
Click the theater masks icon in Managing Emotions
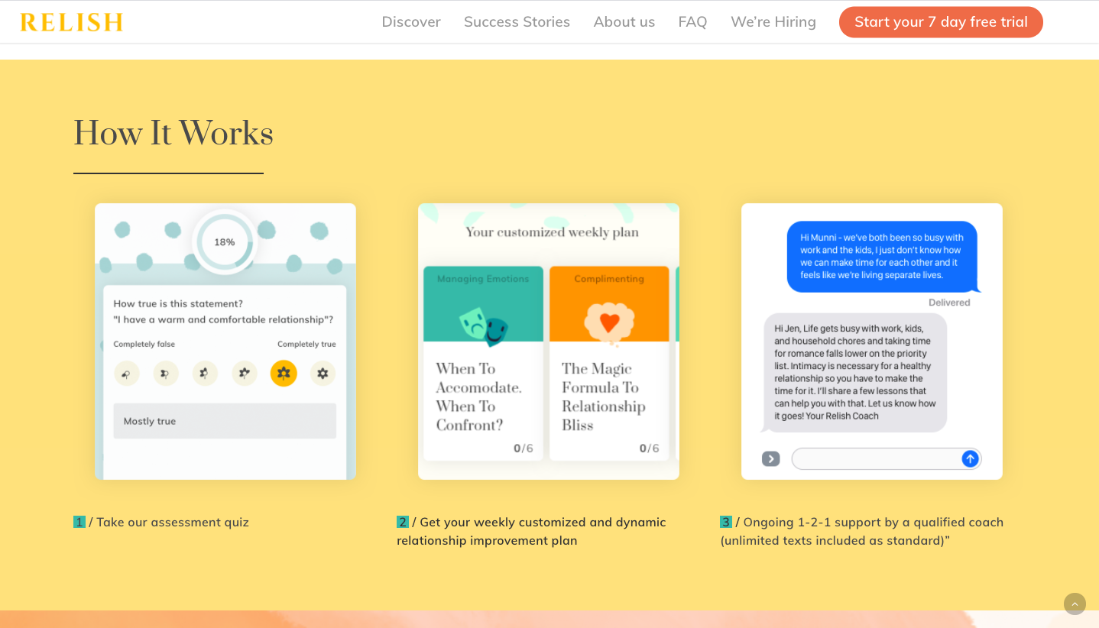(x=484, y=326)
